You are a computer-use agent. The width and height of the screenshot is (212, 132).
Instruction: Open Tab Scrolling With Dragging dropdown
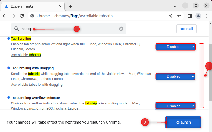175,76
